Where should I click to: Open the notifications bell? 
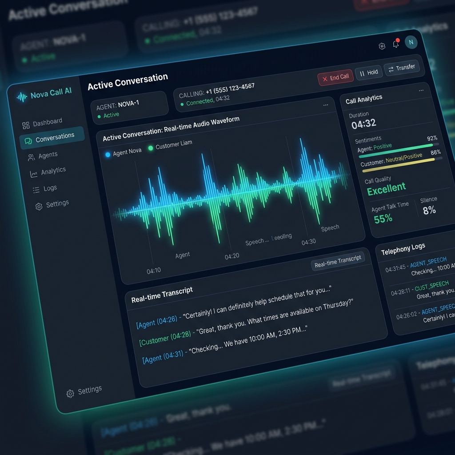pyautogui.click(x=396, y=44)
